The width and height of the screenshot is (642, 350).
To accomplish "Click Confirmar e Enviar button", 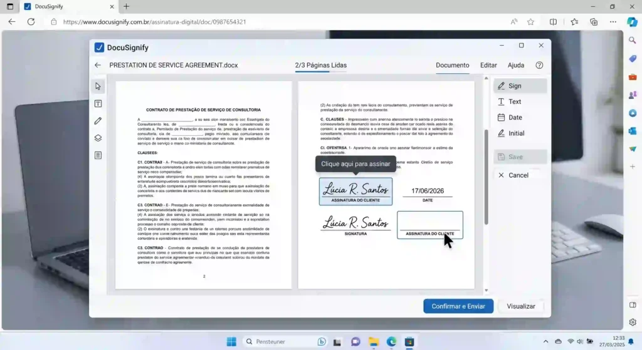I will coord(458,306).
